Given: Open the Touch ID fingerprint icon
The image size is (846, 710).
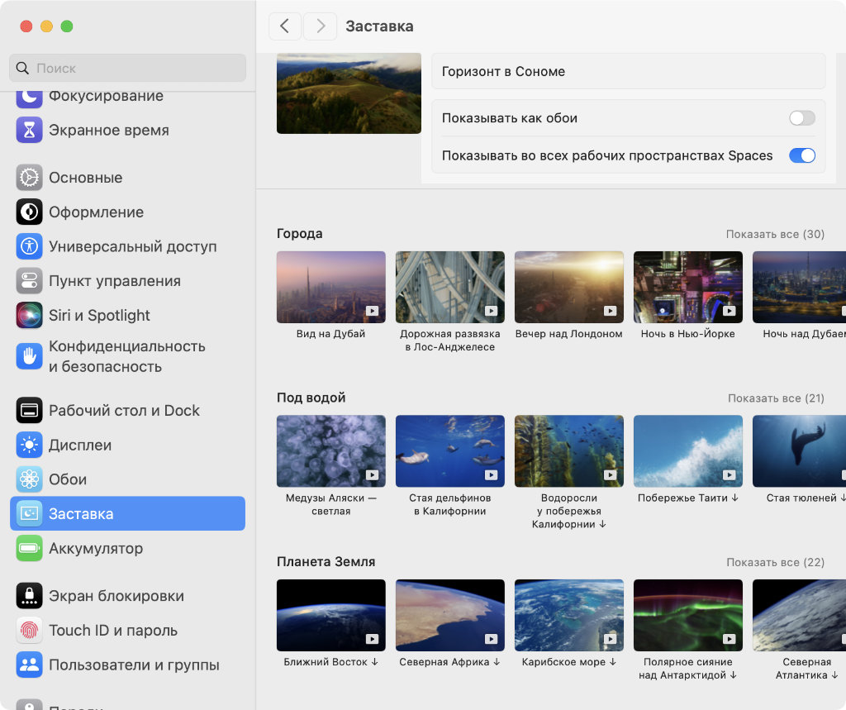Looking at the screenshot, I should pyautogui.click(x=30, y=630).
